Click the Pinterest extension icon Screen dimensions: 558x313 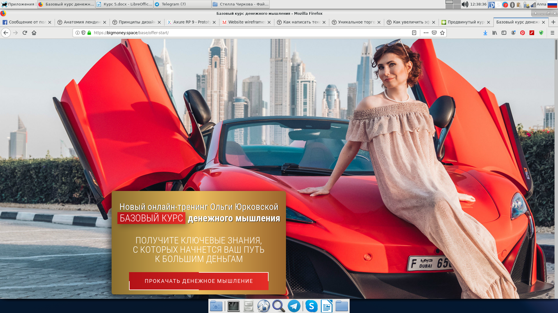click(x=523, y=33)
